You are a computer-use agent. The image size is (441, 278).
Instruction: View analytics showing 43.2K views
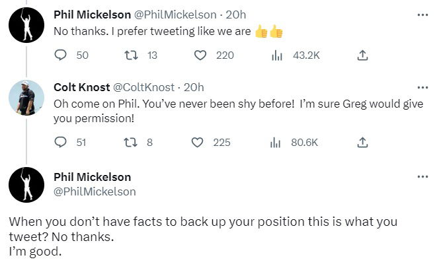click(x=277, y=55)
